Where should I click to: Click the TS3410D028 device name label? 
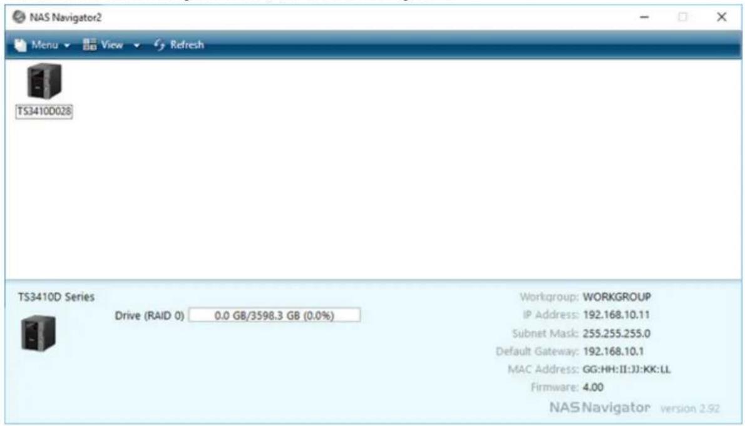(x=44, y=111)
